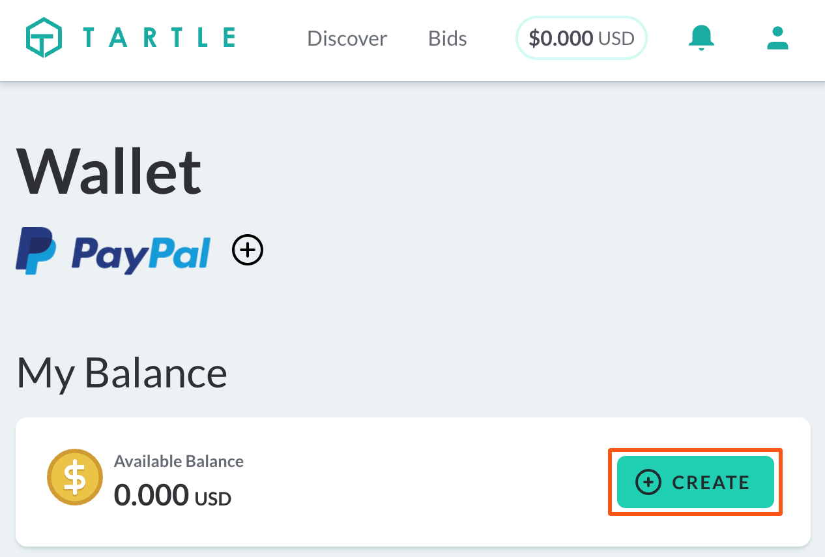The image size is (825, 557).
Task: Click the USD text in header pill
Action: (x=616, y=38)
